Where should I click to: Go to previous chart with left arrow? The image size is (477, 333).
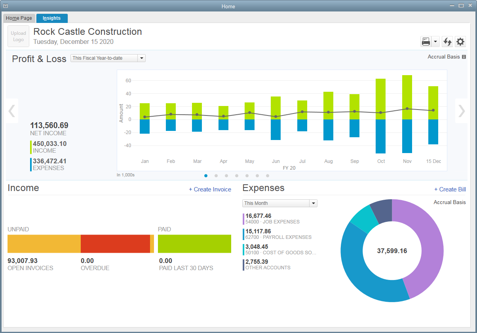tap(12, 111)
